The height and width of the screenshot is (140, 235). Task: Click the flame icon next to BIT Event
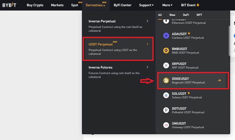pos(198,5)
